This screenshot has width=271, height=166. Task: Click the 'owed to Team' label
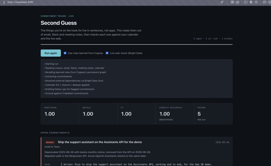(x=52, y=147)
